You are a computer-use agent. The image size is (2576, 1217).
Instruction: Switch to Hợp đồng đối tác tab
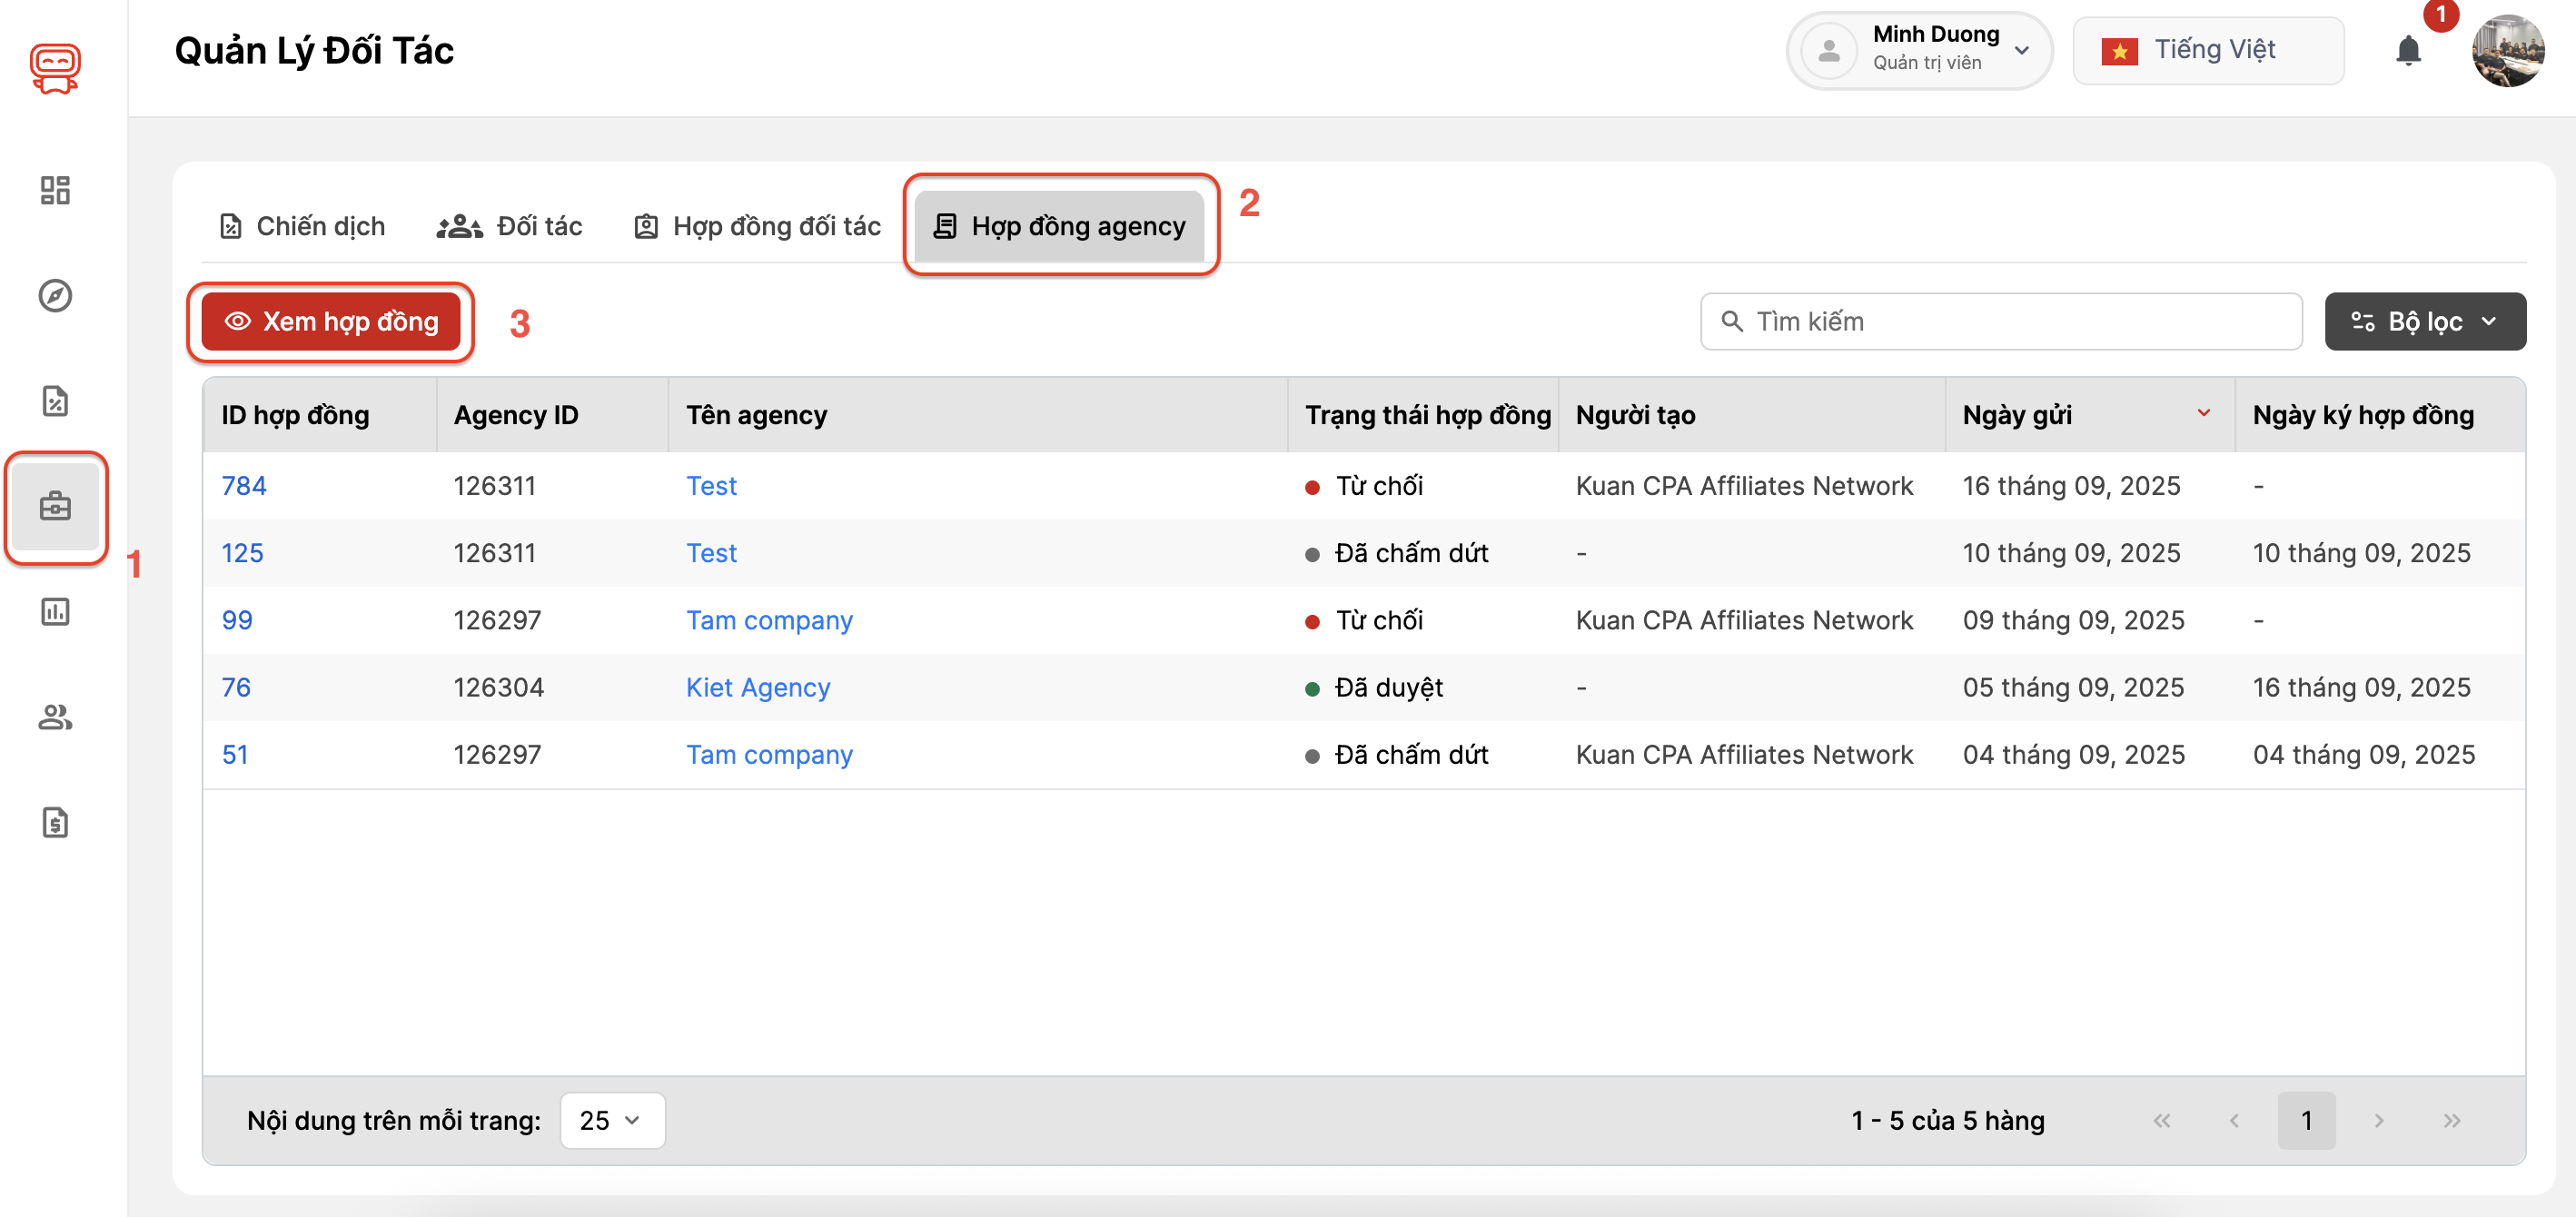tap(757, 227)
